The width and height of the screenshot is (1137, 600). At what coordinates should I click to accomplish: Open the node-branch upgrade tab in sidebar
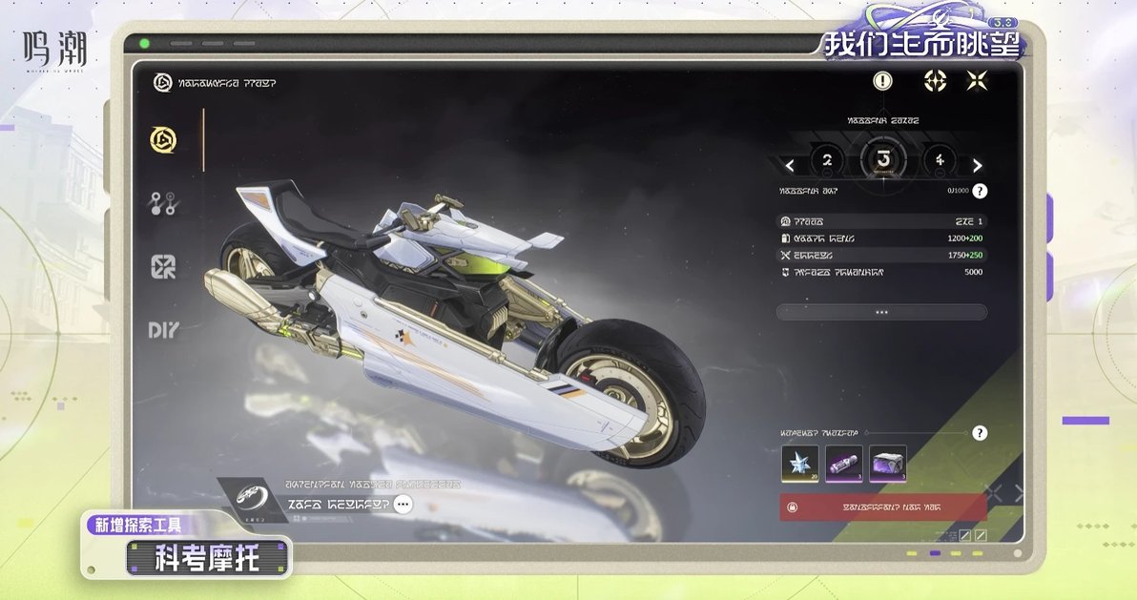pos(163,204)
